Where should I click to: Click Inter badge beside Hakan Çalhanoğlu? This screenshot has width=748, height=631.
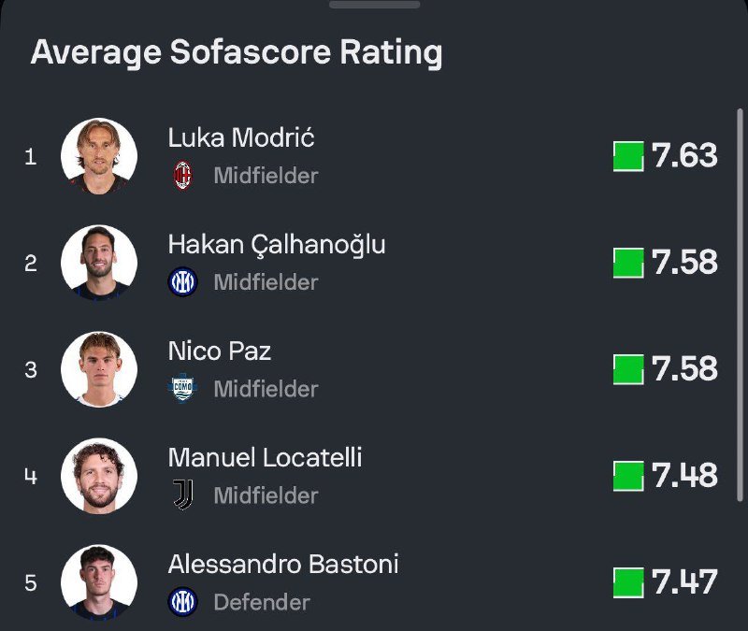point(182,281)
